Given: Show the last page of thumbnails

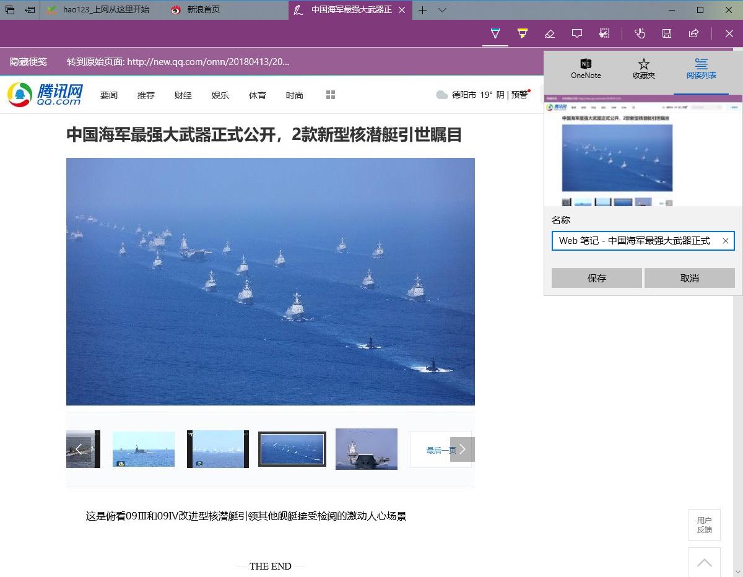Looking at the screenshot, I should point(440,449).
